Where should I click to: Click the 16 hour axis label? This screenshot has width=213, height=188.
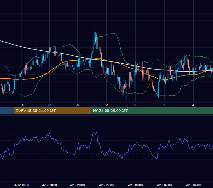[x=22, y=105]
